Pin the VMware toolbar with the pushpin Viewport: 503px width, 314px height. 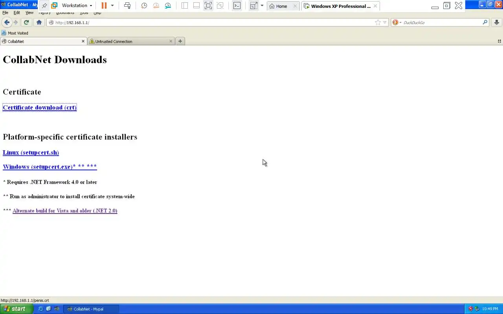(x=44, y=6)
